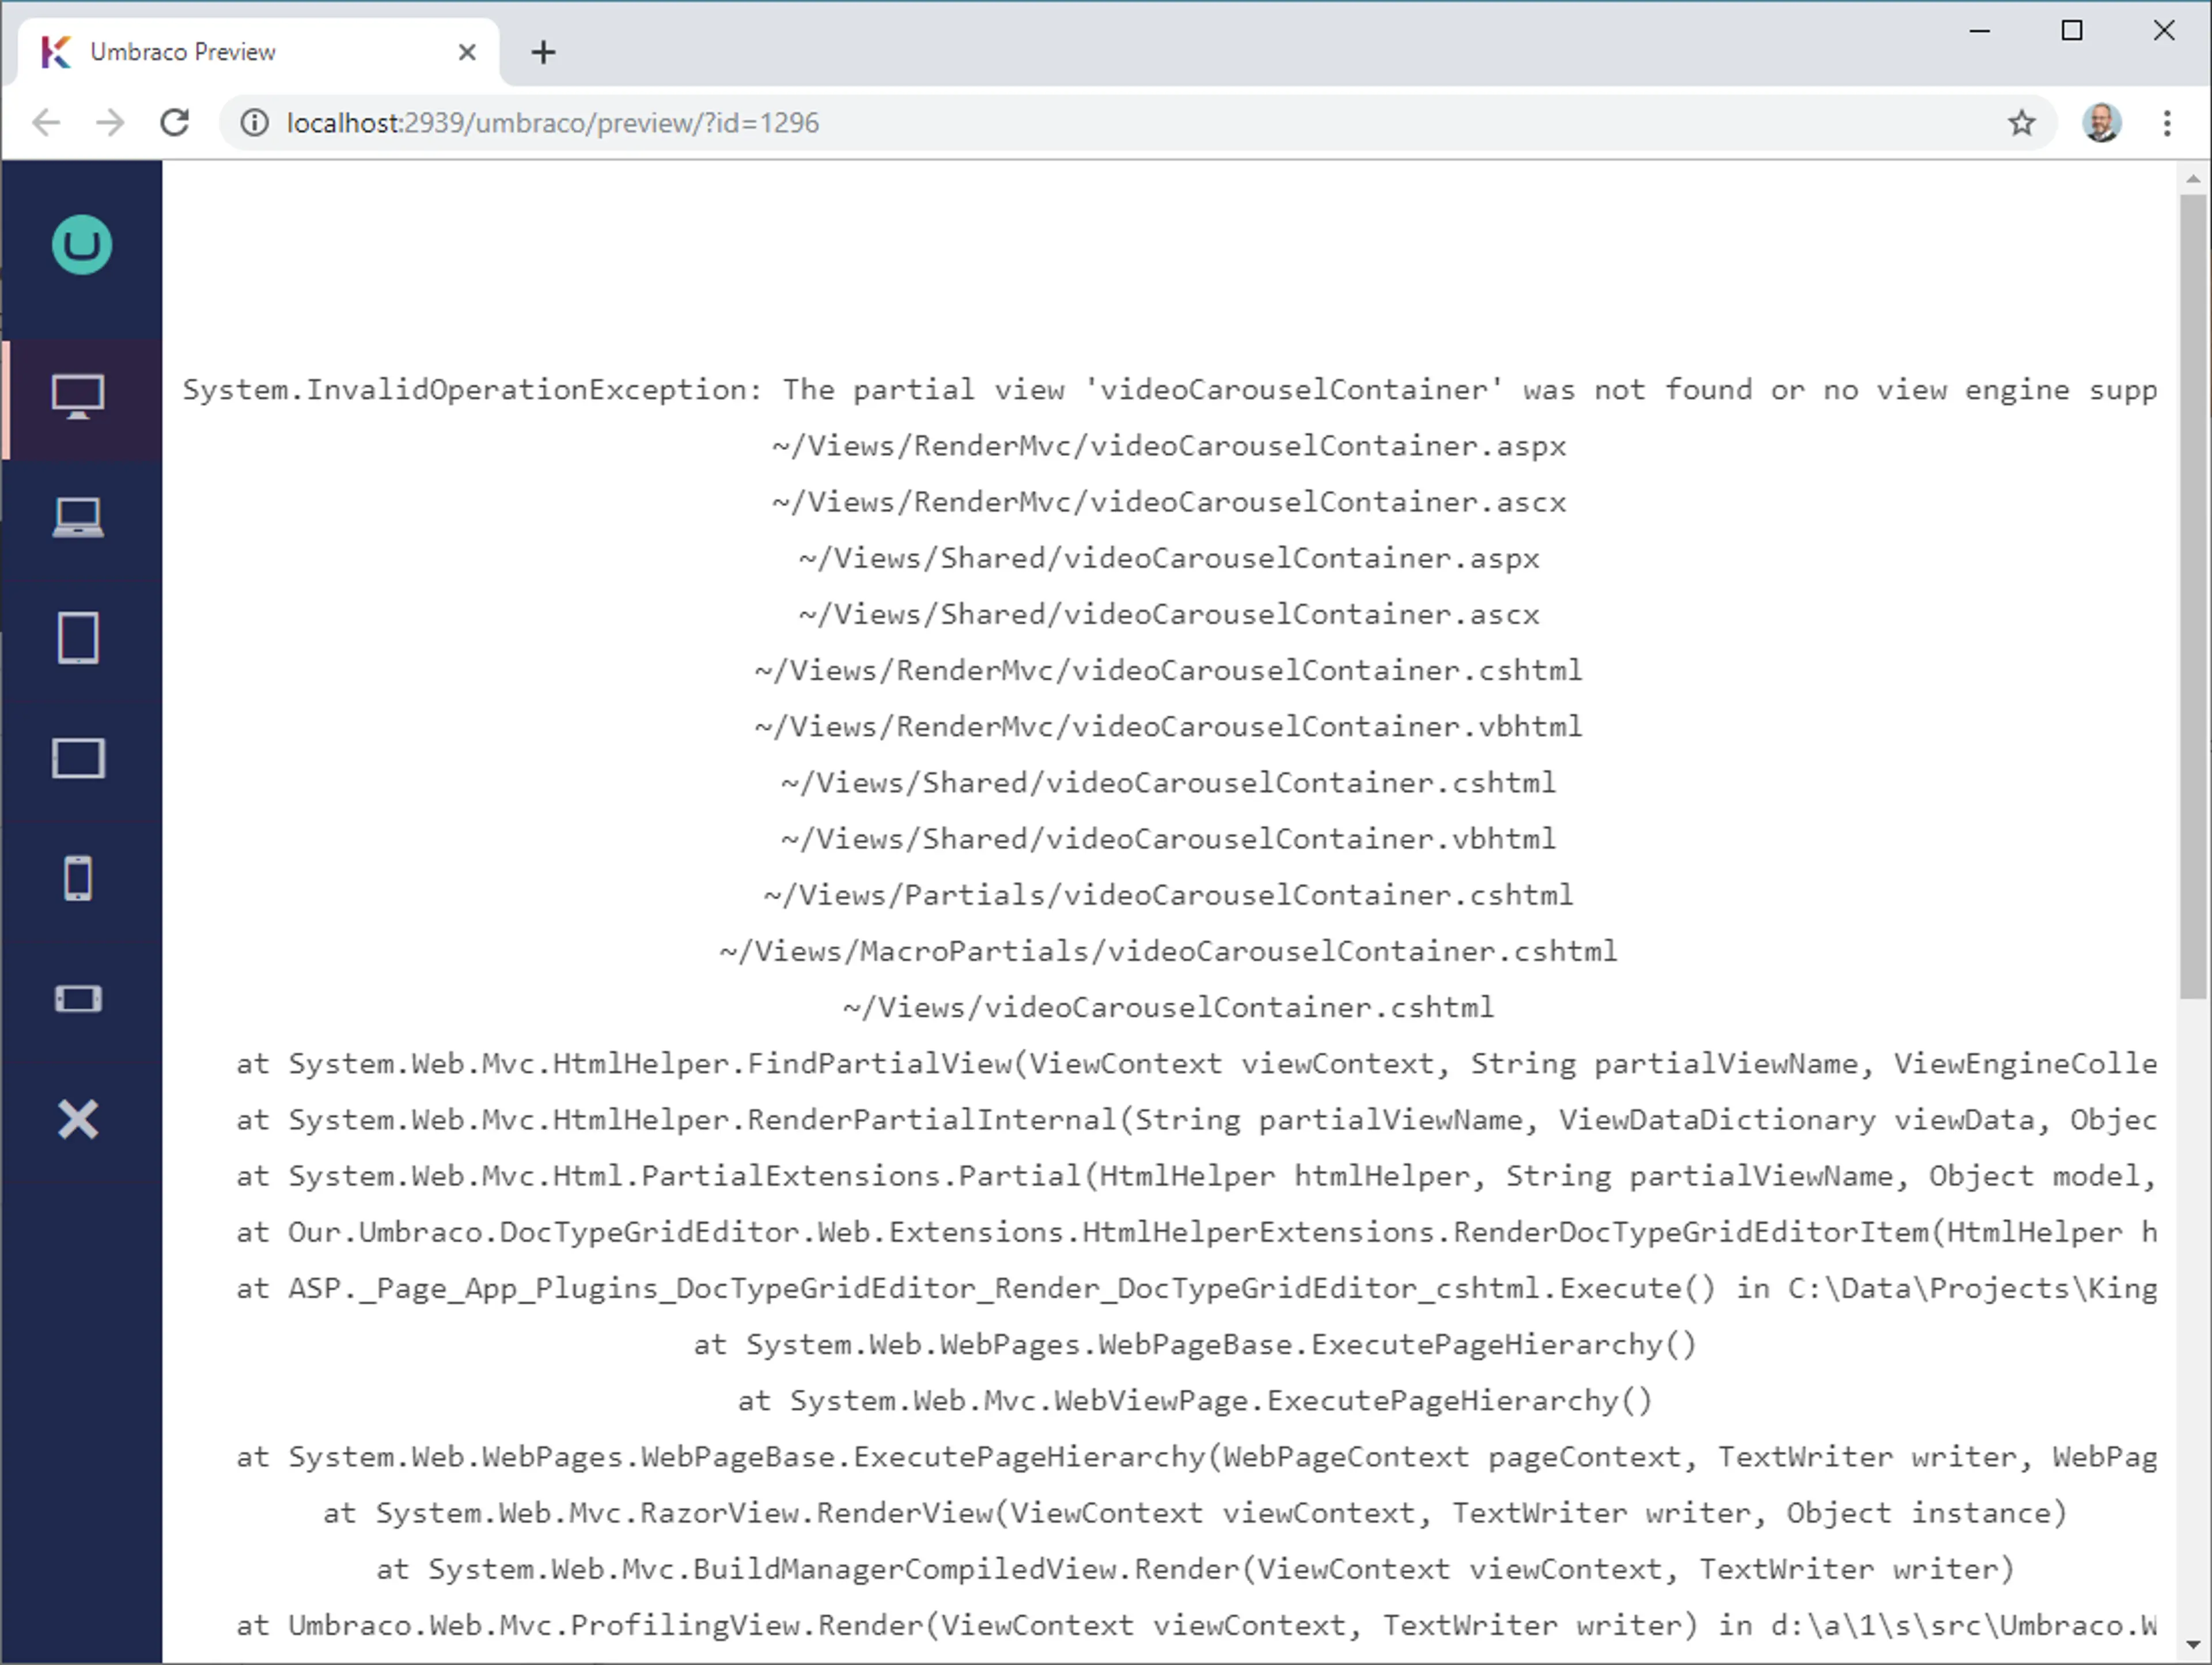Switch to the landscape smartphone preview
The height and width of the screenshot is (1665, 2212).
coord(78,999)
